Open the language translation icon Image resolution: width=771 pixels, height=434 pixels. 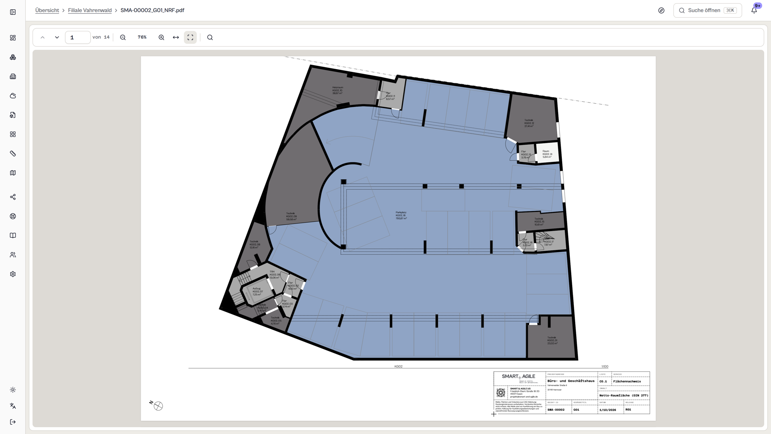click(13, 406)
